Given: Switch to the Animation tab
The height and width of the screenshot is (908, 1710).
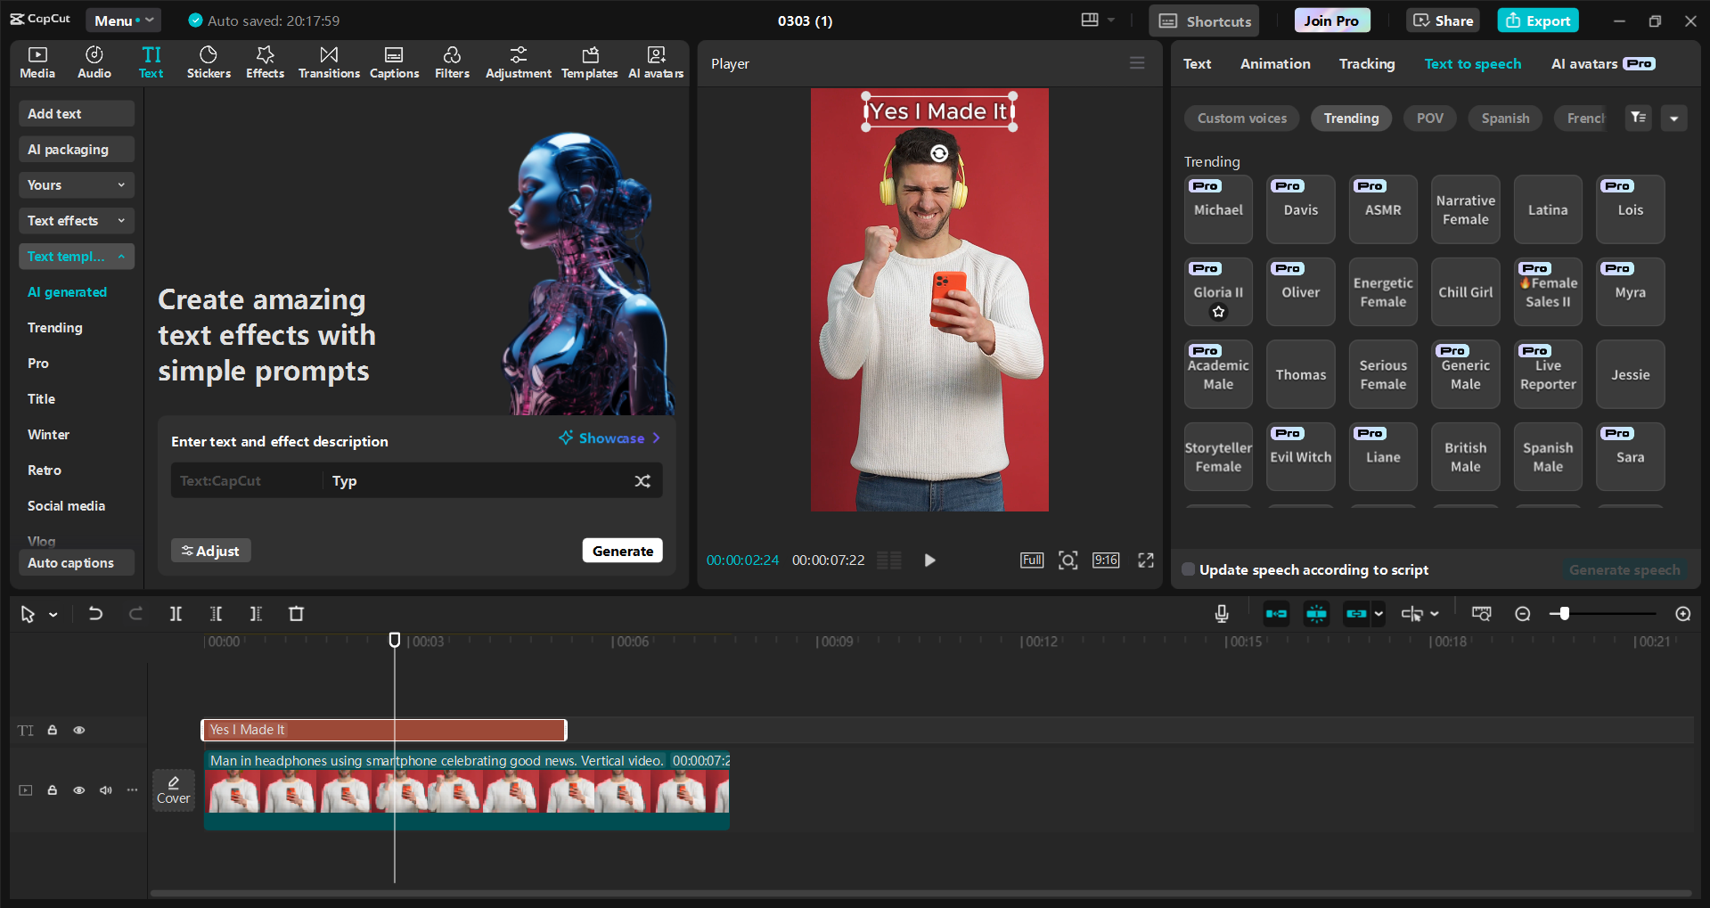Looking at the screenshot, I should (1274, 63).
